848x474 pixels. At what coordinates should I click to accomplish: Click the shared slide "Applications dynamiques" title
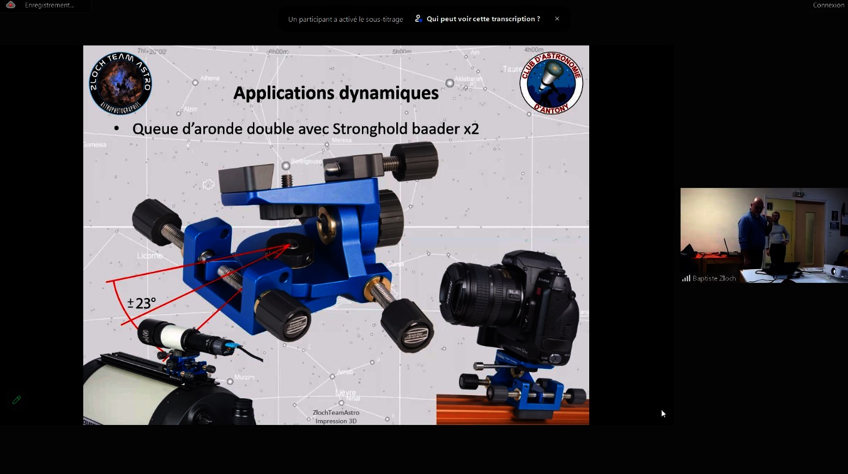tap(336, 93)
